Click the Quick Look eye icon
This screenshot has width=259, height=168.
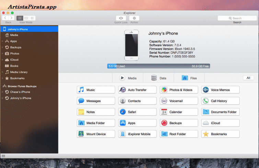(x=120, y=18)
